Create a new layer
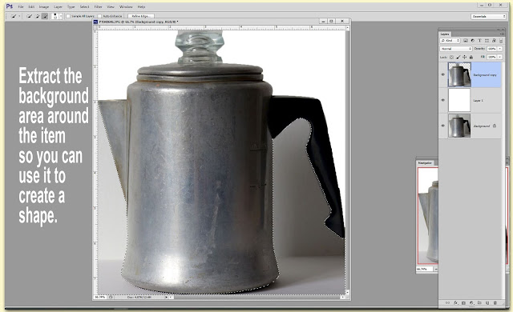Image resolution: width=513 pixels, height=312 pixels. pyautogui.click(x=487, y=303)
